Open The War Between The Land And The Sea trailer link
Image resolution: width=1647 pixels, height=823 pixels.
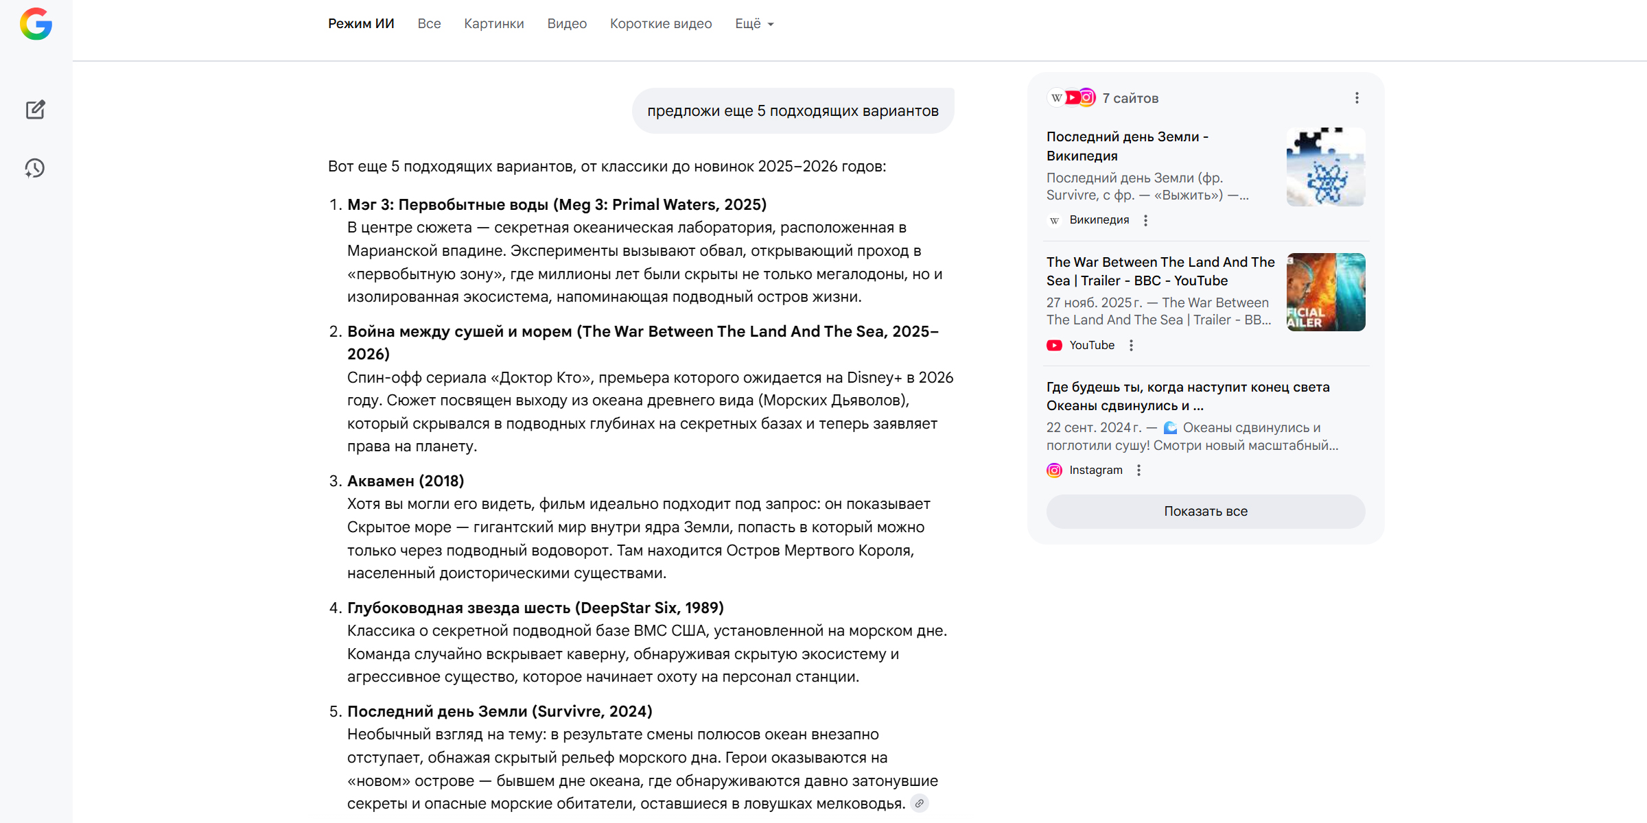point(1160,271)
